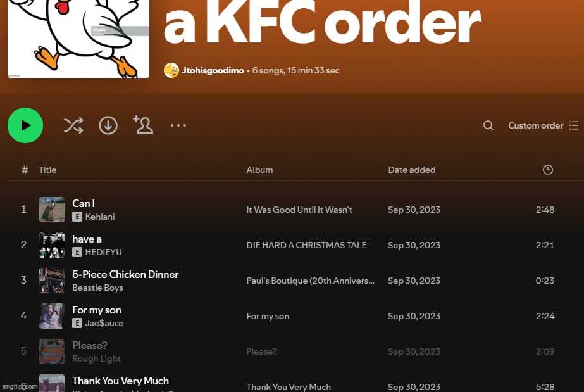Viewport: 584px width, 392px height.
Task: Sort tracks by Date added header
Action: click(x=411, y=170)
